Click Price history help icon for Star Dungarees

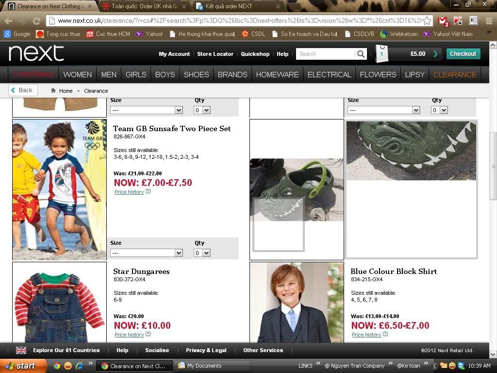point(148,334)
